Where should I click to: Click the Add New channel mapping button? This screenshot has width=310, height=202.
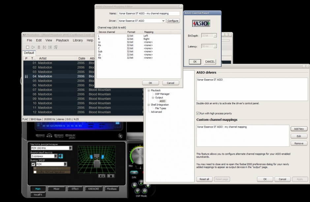299,129
